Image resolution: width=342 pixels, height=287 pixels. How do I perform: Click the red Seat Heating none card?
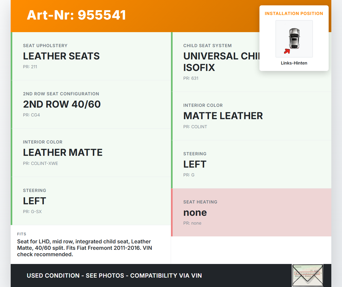[x=251, y=212]
